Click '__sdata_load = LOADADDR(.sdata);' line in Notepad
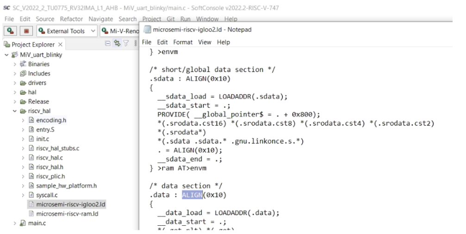The width and height of the screenshot is (466, 234). click(222, 96)
